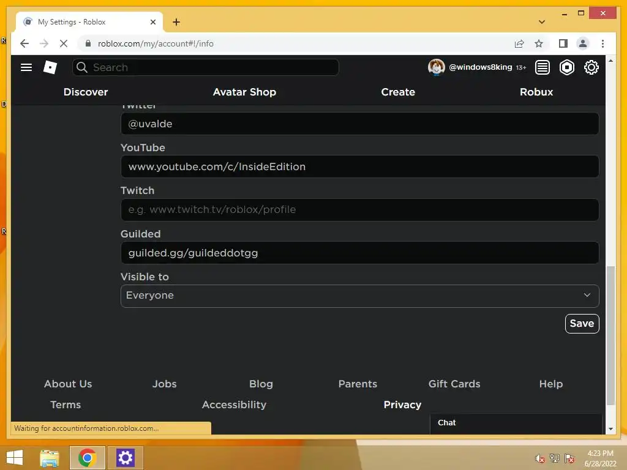Open the Roblox hamburger navigation menu
Image resolution: width=627 pixels, height=470 pixels.
pos(26,67)
